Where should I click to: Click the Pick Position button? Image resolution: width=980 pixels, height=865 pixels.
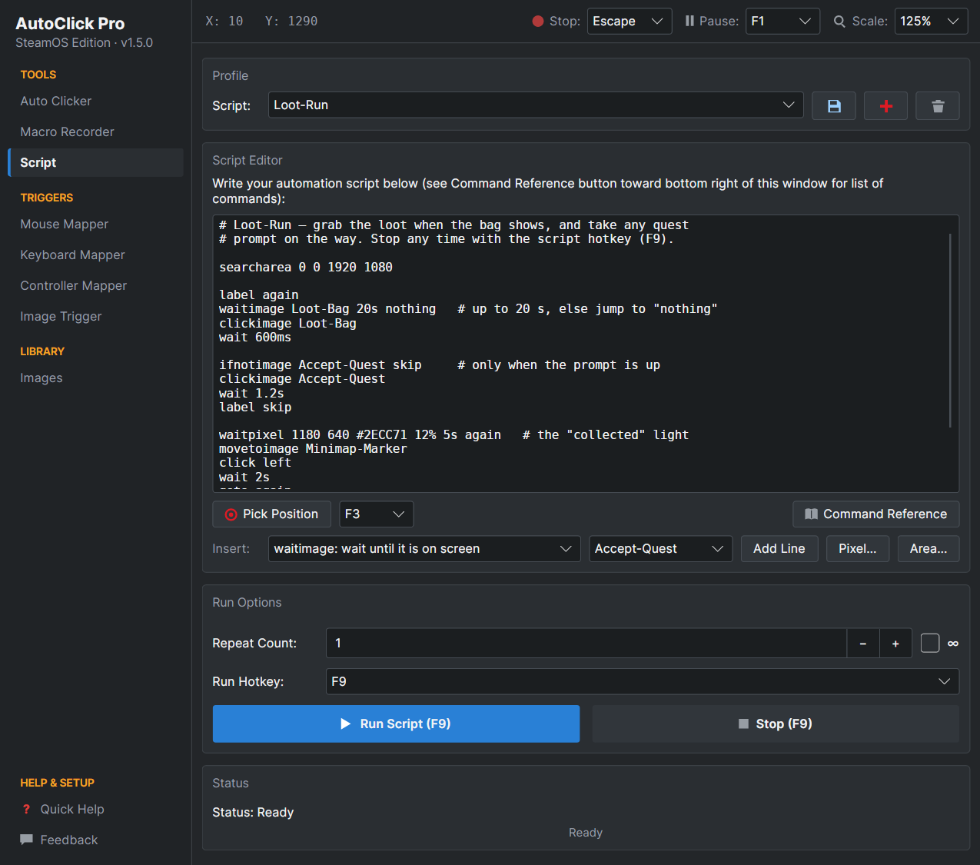271,514
